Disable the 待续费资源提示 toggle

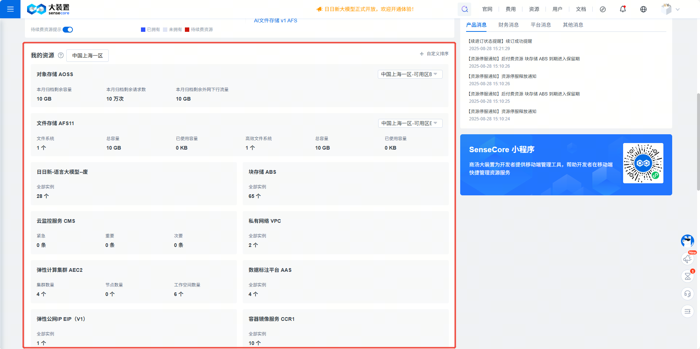click(68, 30)
